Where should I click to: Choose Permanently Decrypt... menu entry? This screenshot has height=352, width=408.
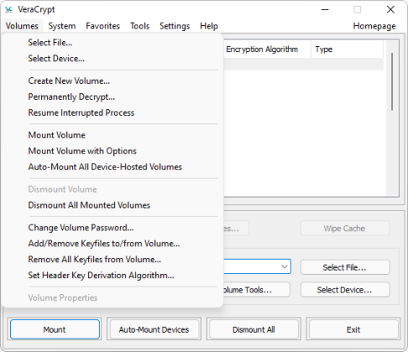111,96
